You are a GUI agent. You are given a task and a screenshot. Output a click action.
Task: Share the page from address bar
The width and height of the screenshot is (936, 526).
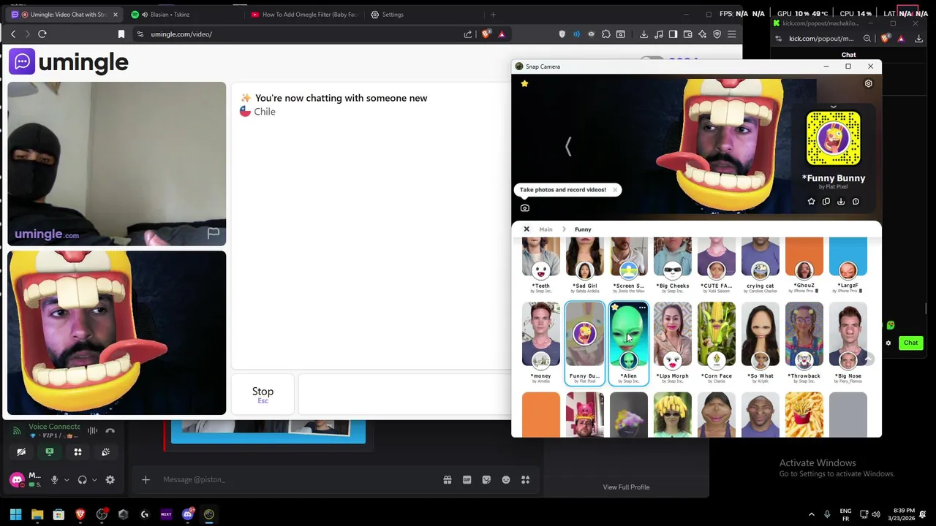[x=467, y=34]
